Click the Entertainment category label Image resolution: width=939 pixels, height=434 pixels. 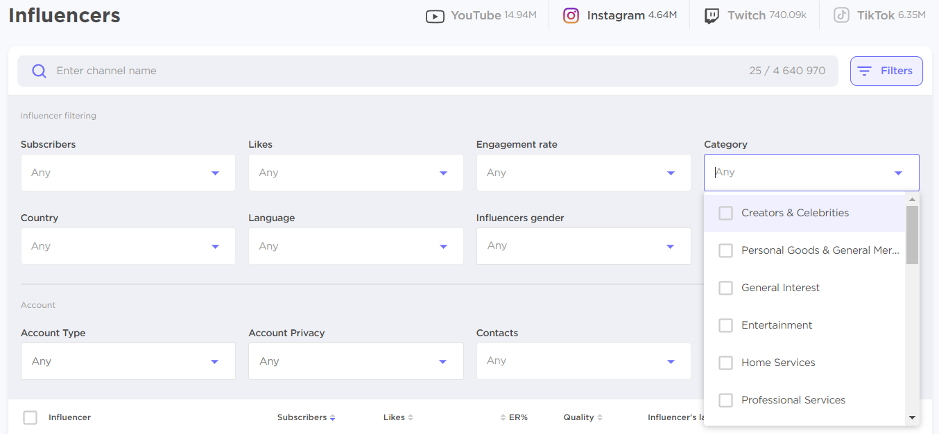[x=777, y=325]
